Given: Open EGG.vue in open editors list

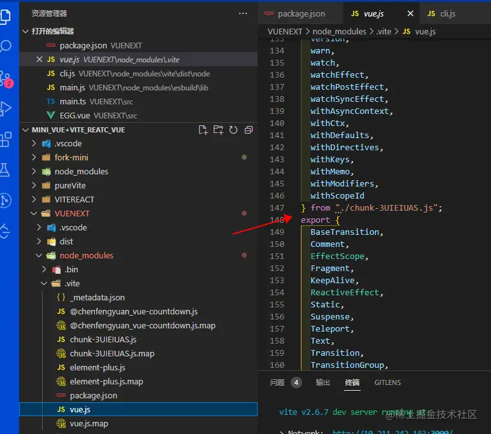Looking at the screenshot, I should coord(138,115).
